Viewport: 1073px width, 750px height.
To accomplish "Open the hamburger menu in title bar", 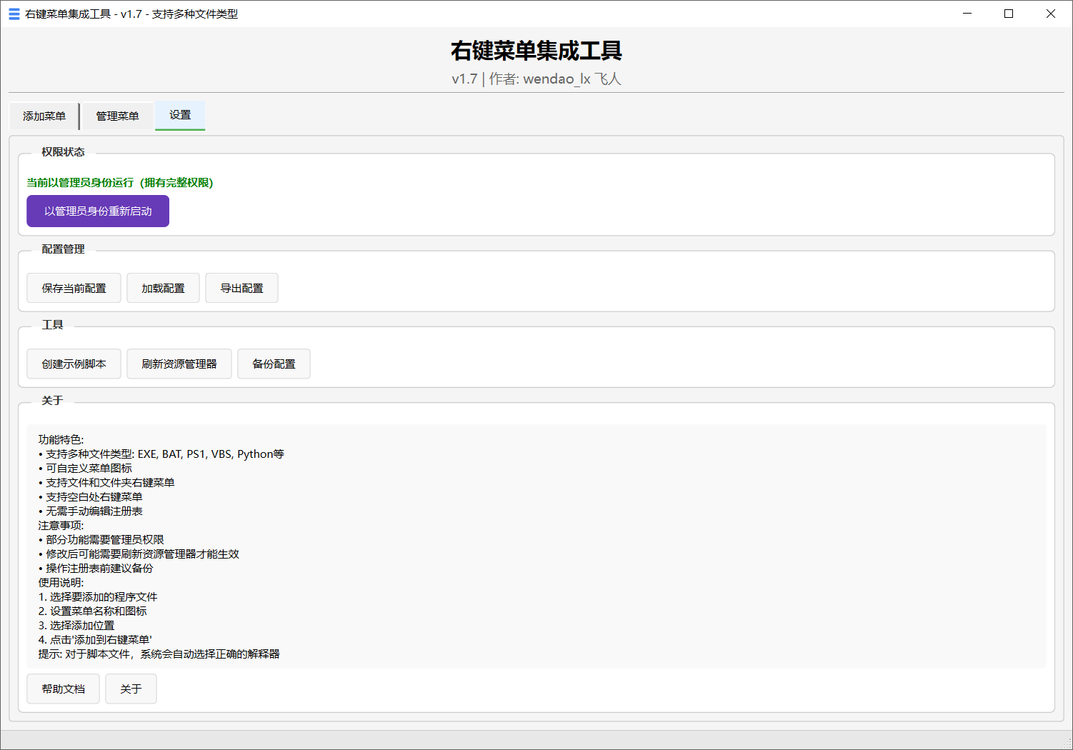I will click(x=14, y=14).
